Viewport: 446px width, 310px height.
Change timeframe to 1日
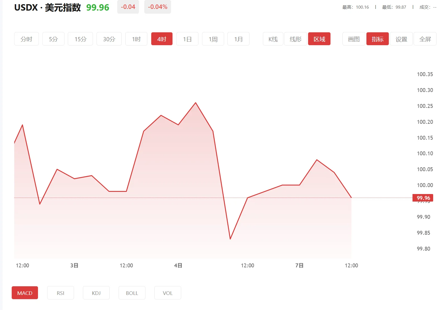(187, 39)
